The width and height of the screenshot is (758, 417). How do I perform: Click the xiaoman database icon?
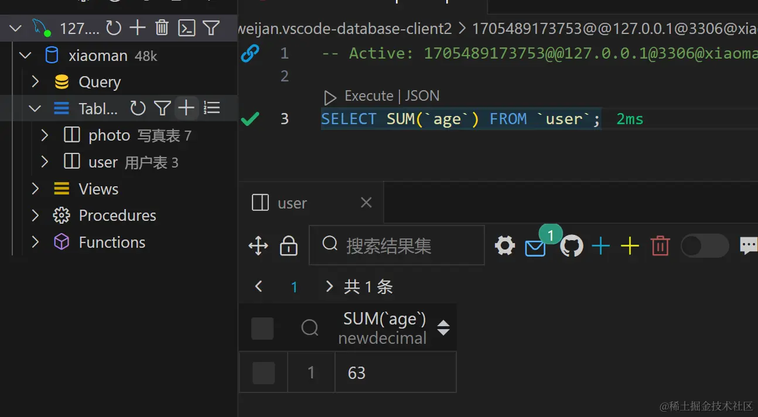52,56
